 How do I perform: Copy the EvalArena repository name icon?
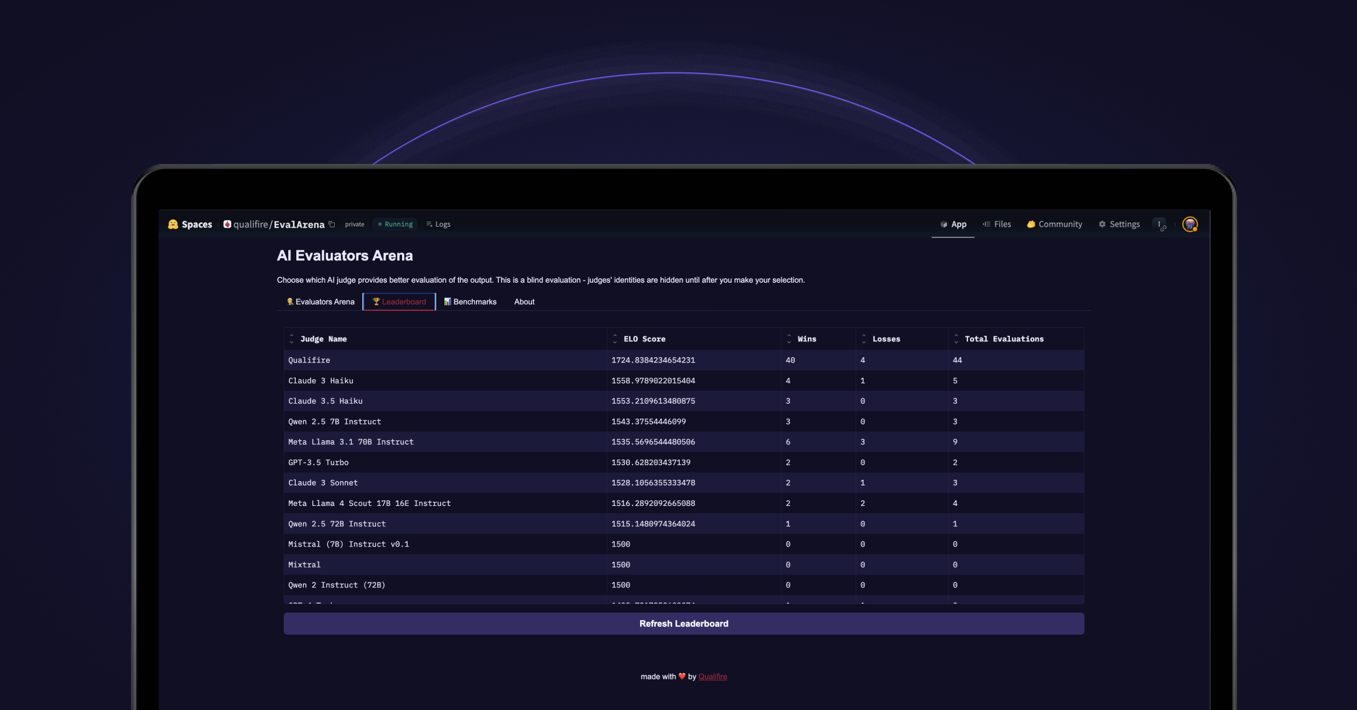click(x=332, y=224)
